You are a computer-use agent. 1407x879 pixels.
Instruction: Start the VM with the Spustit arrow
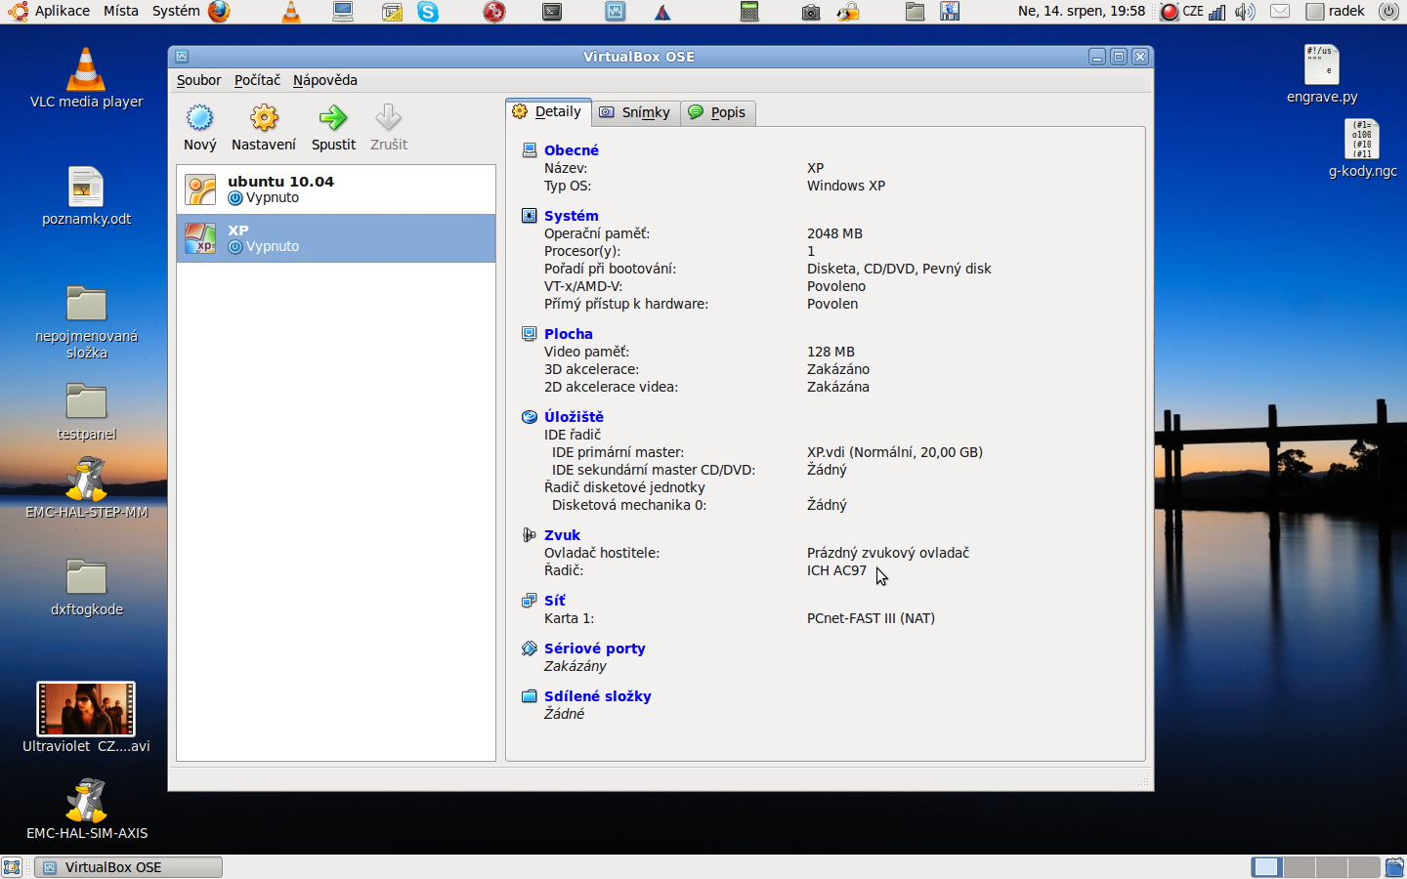point(333,119)
